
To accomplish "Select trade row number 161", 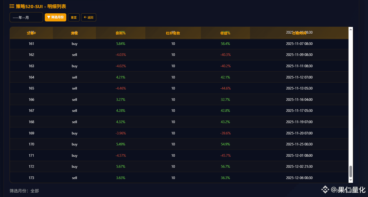I will click(x=31, y=44).
